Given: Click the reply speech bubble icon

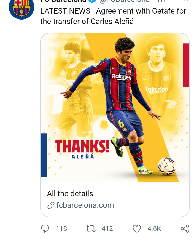Looking at the screenshot, I should coord(45,228).
